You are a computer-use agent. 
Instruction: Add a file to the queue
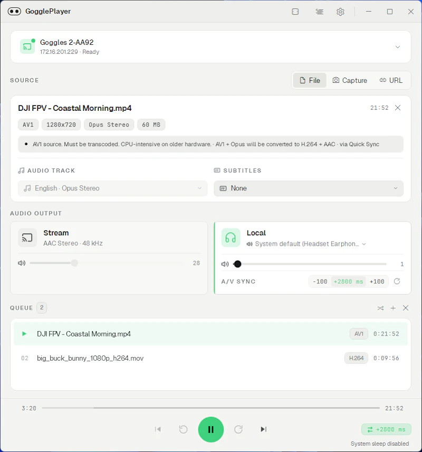point(393,308)
